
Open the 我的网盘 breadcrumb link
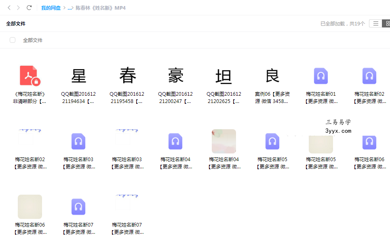(x=51, y=8)
